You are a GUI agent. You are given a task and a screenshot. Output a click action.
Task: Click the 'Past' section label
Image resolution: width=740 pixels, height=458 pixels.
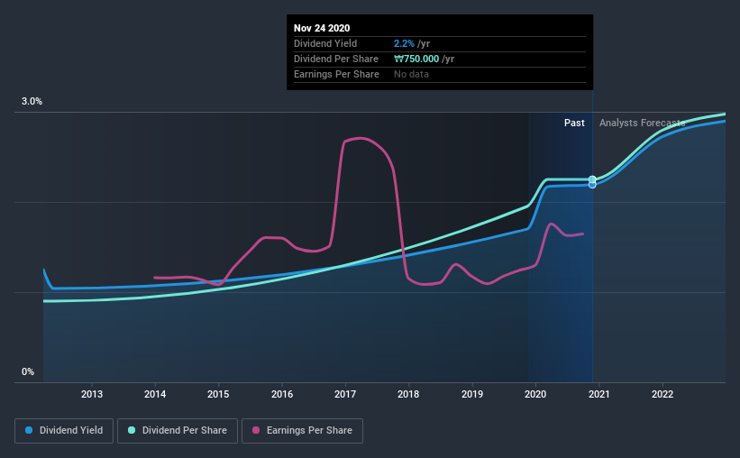coord(574,123)
